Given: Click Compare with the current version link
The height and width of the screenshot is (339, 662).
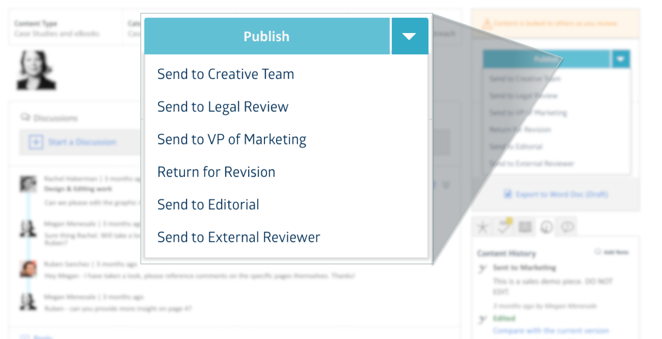Looking at the screenshot, I should (x=551, y=331).
